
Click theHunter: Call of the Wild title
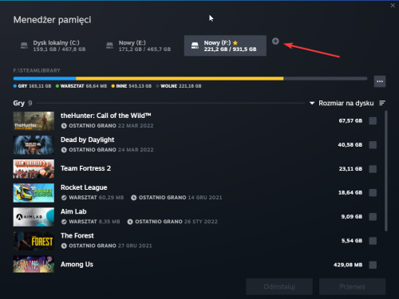point(106,116)
